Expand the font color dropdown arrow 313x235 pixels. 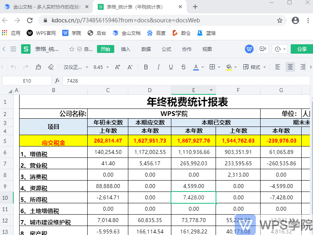[203, 67]
